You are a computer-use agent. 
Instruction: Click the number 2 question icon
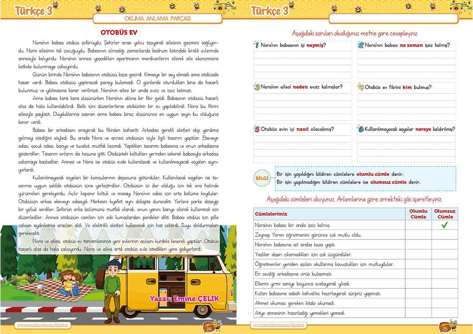point(360,45)
